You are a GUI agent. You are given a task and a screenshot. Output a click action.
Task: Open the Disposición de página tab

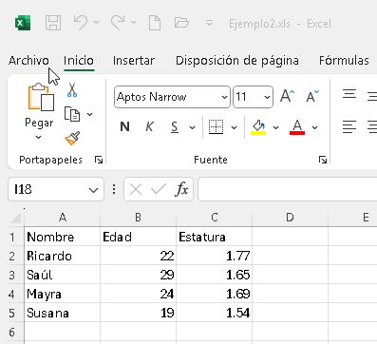click(x=237, y=60)
